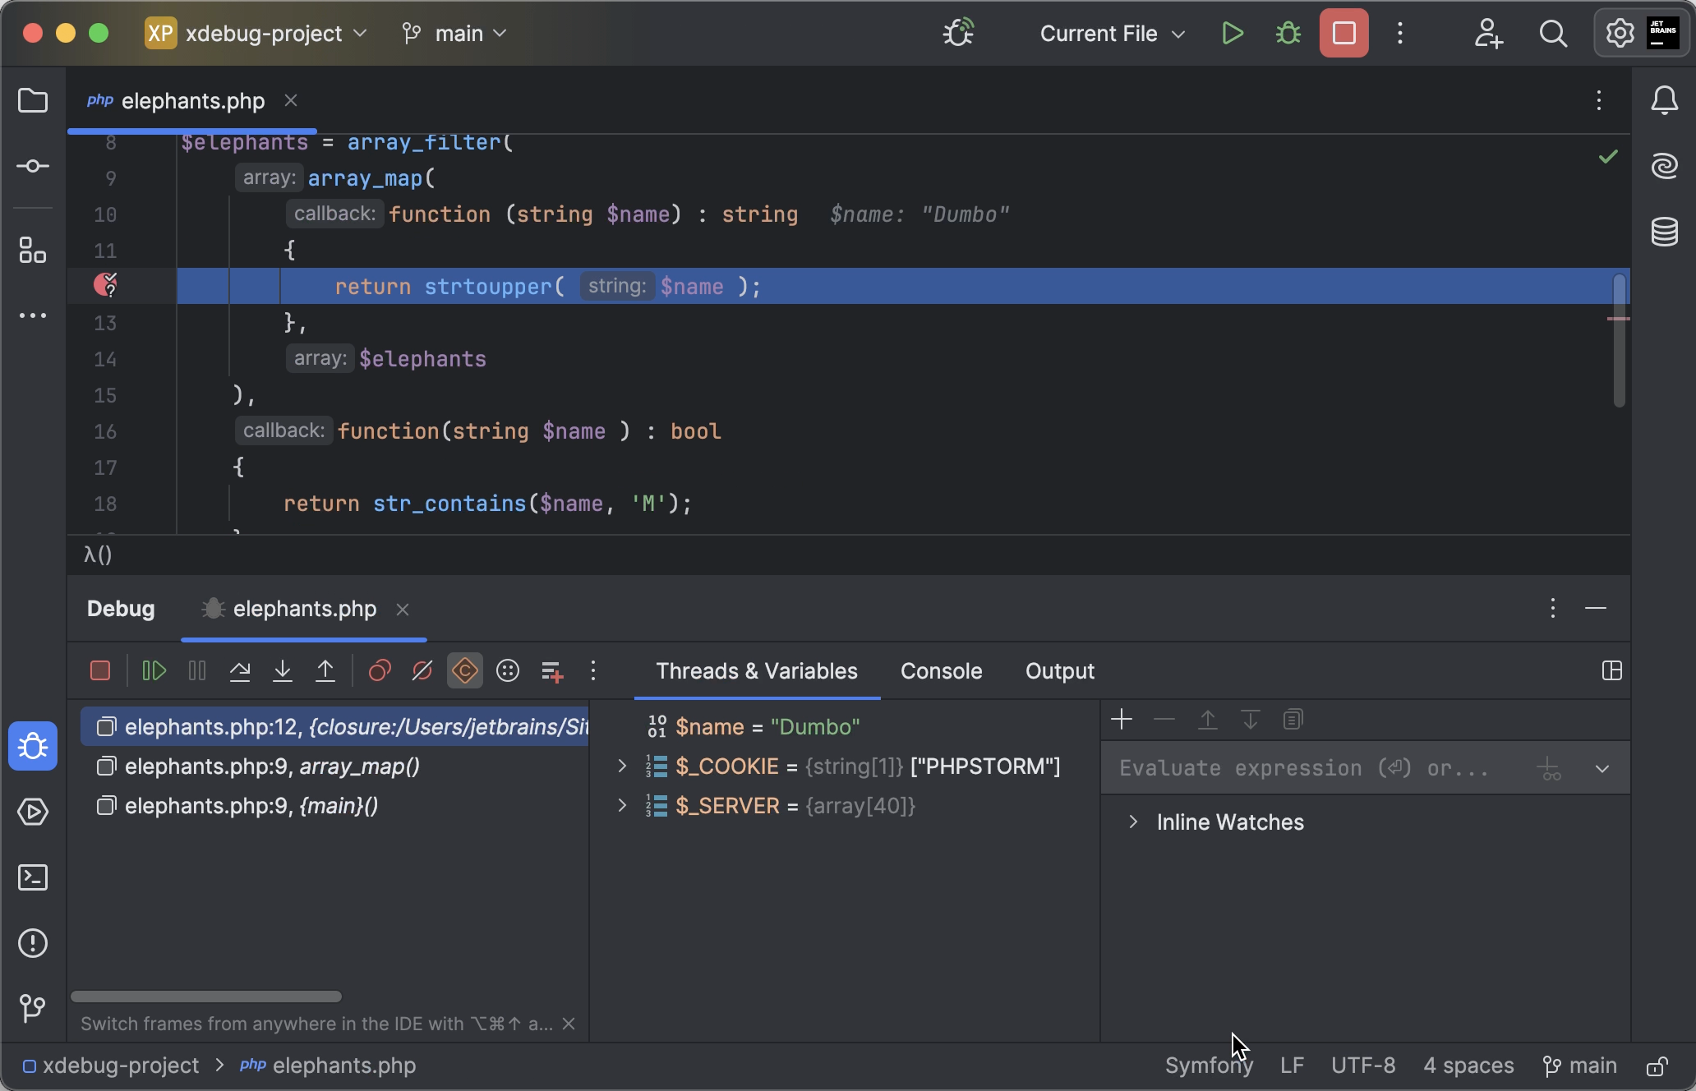Expand Inline Watches in the watches panel
1696x1091 pixels.
pyautogui.click(x=1134, y=822)
